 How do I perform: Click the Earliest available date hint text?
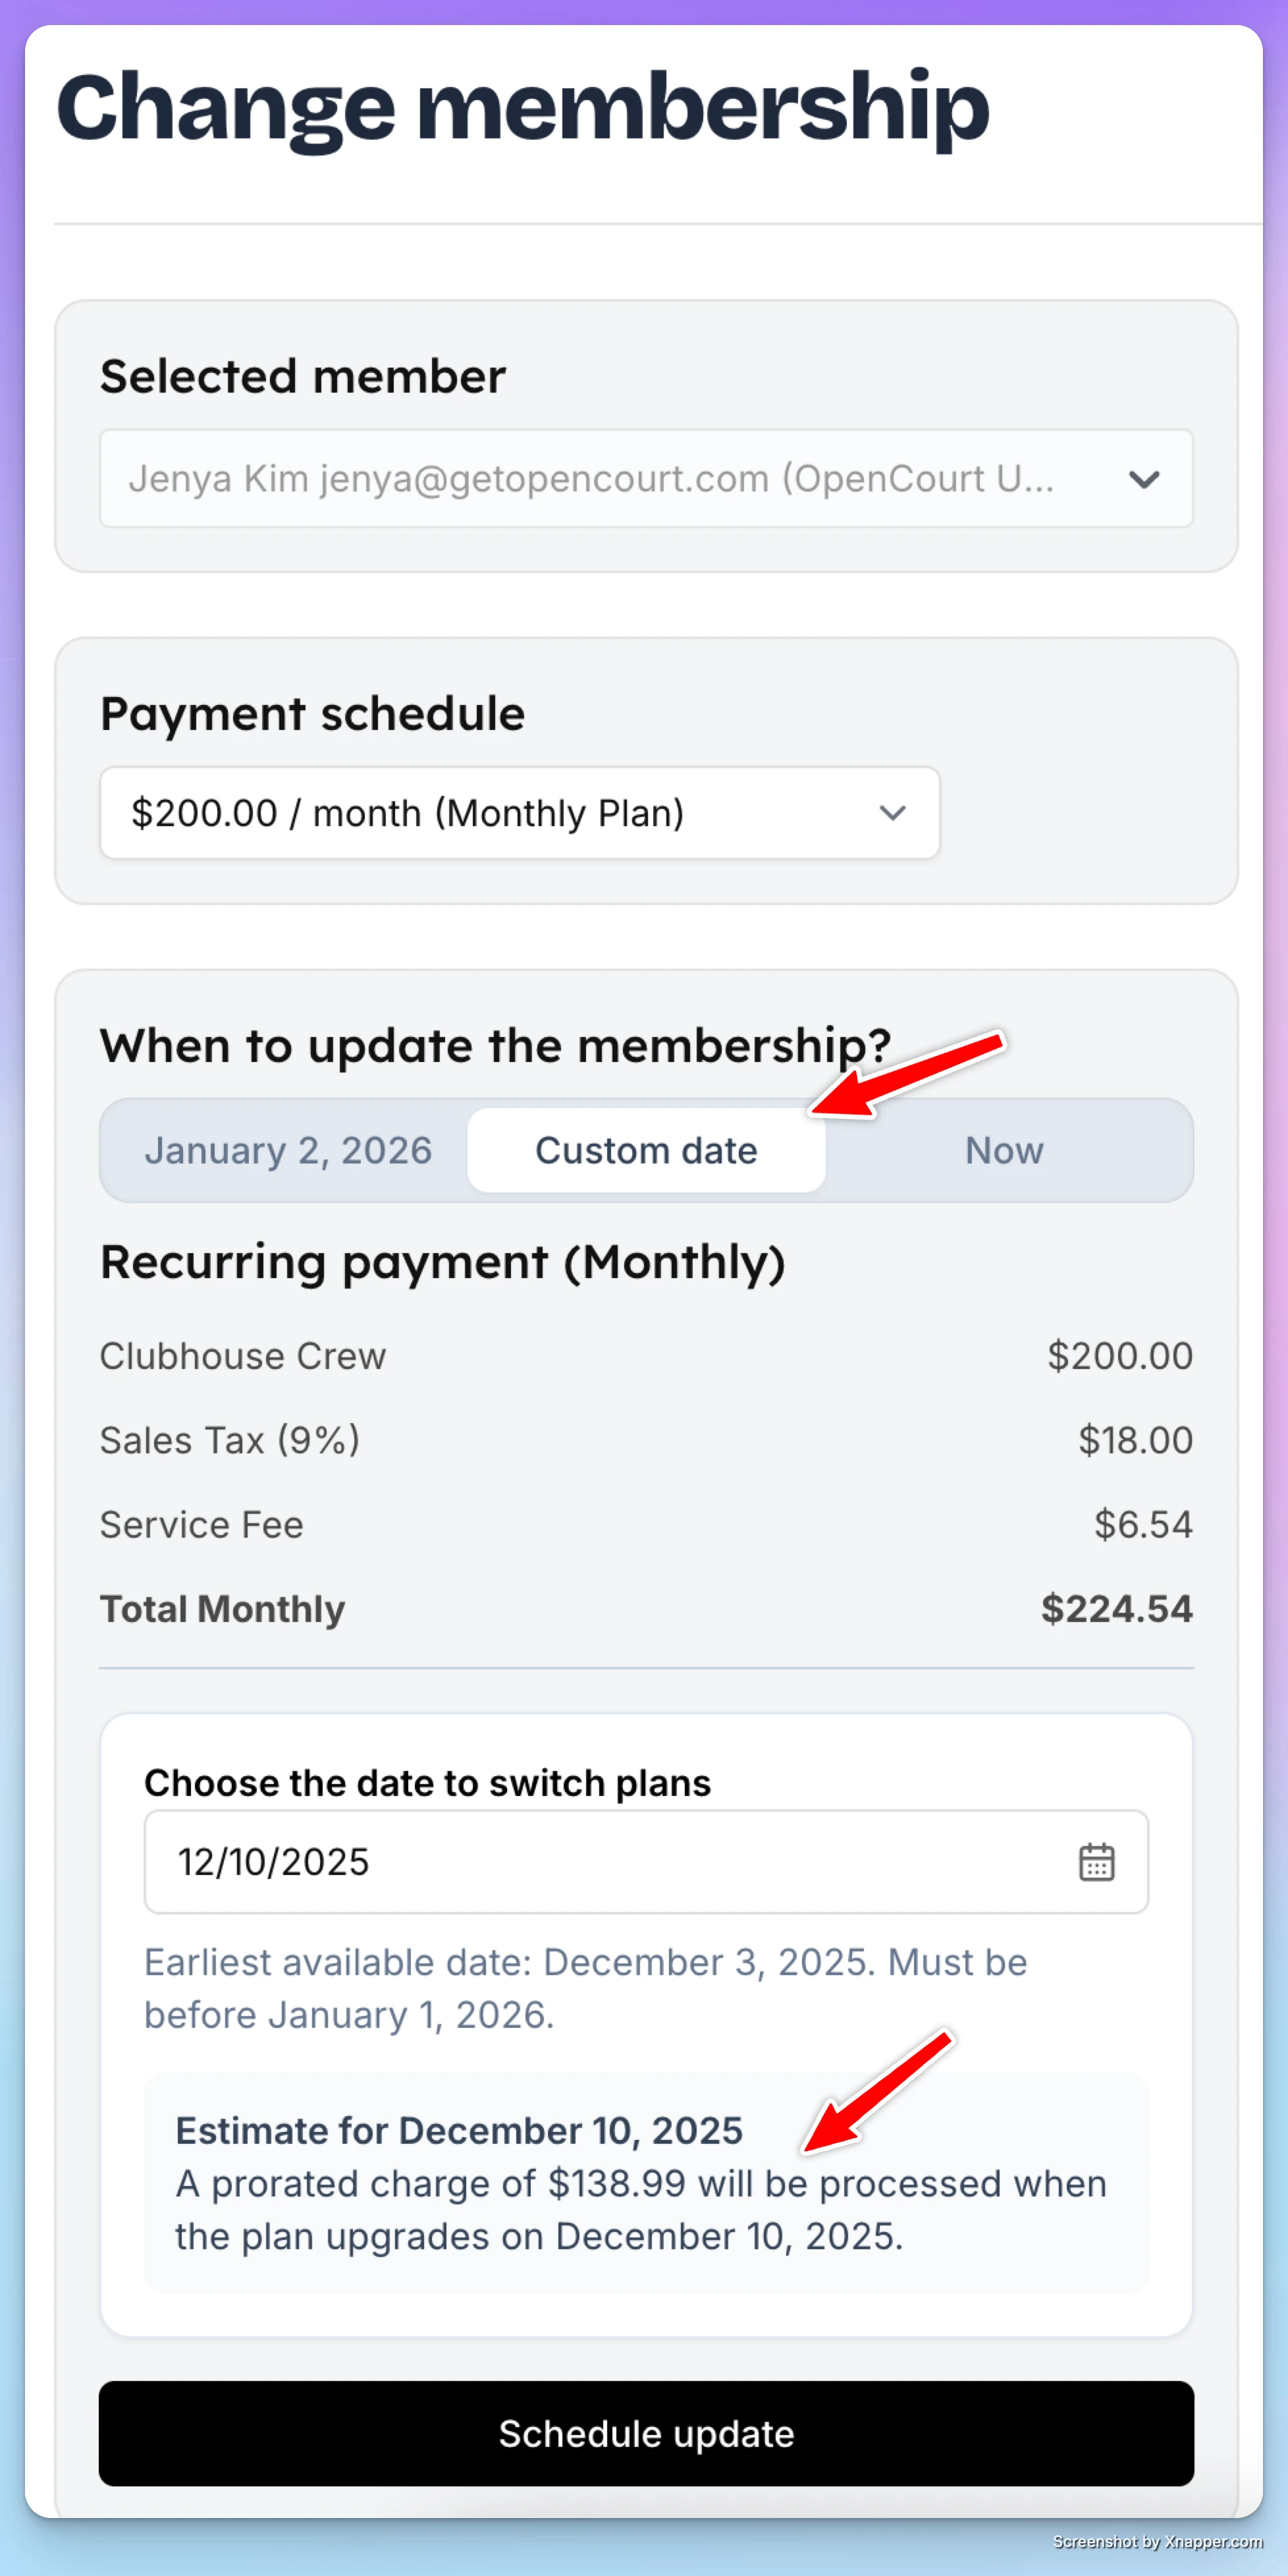coord(585,1988)
